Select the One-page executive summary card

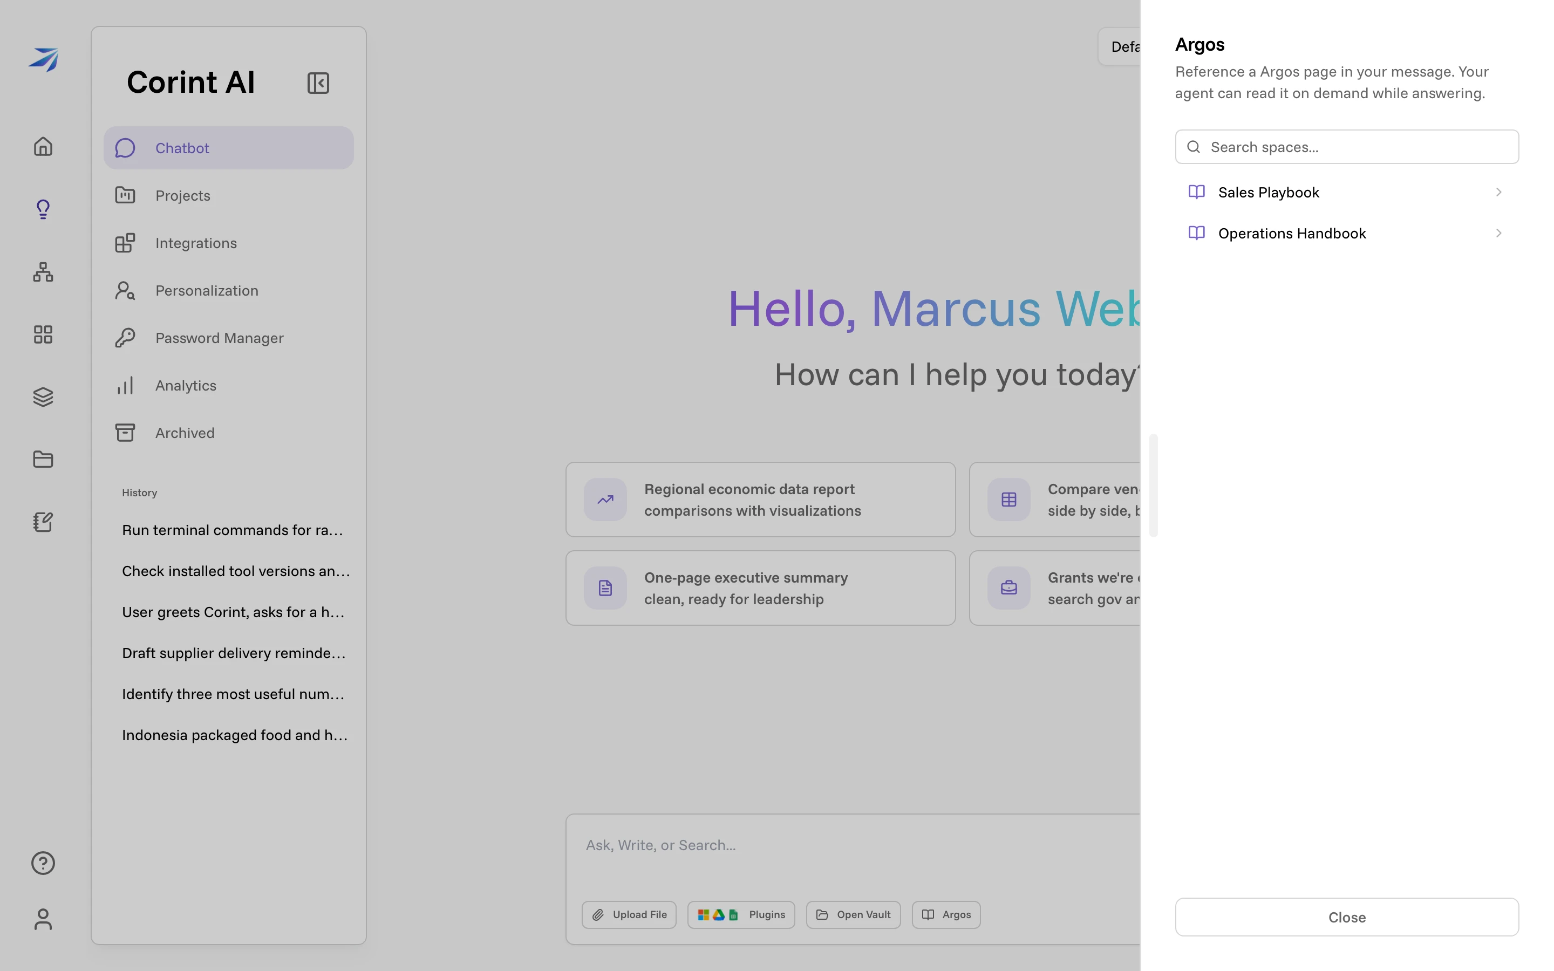point(760,588)
